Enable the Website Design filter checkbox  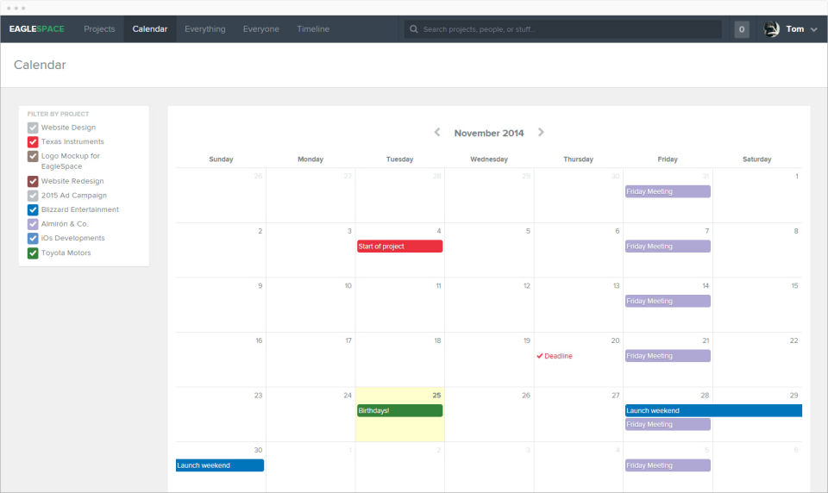tap(33, 128)
